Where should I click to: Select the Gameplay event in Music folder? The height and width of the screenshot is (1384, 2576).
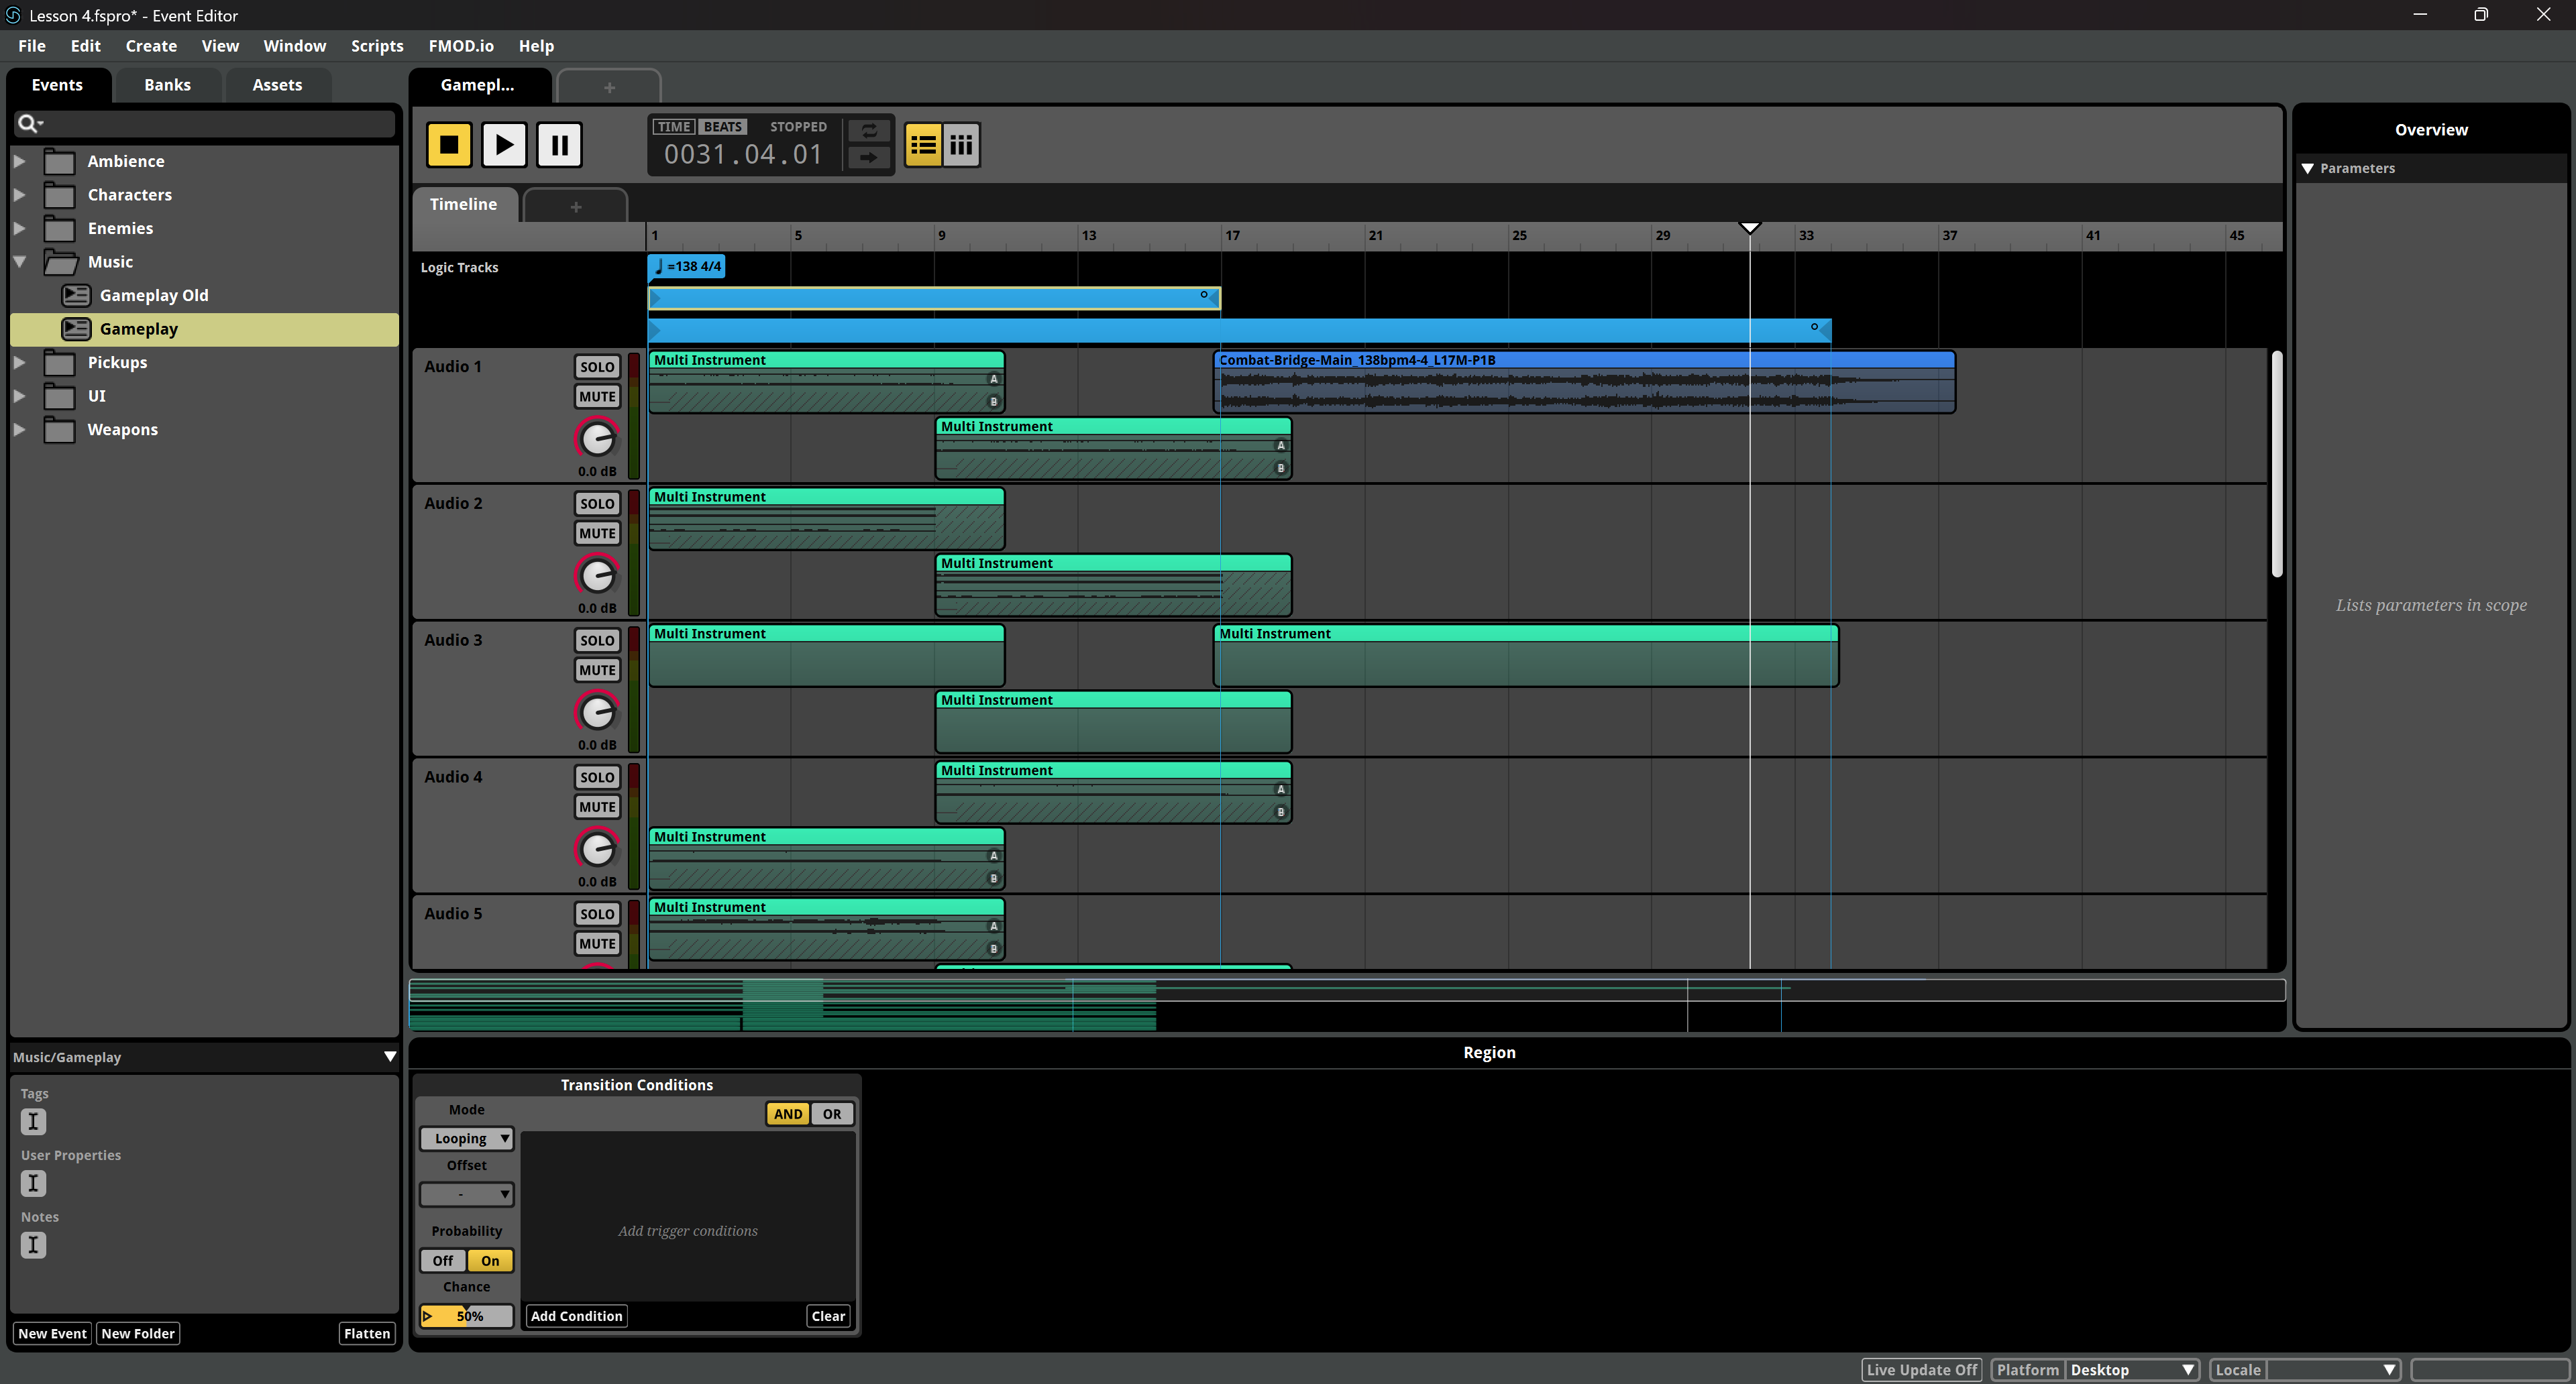pyautogui.click(x=204, y=329)
